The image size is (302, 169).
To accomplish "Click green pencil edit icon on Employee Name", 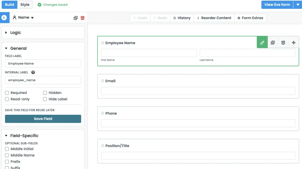I will pos(262,43).
